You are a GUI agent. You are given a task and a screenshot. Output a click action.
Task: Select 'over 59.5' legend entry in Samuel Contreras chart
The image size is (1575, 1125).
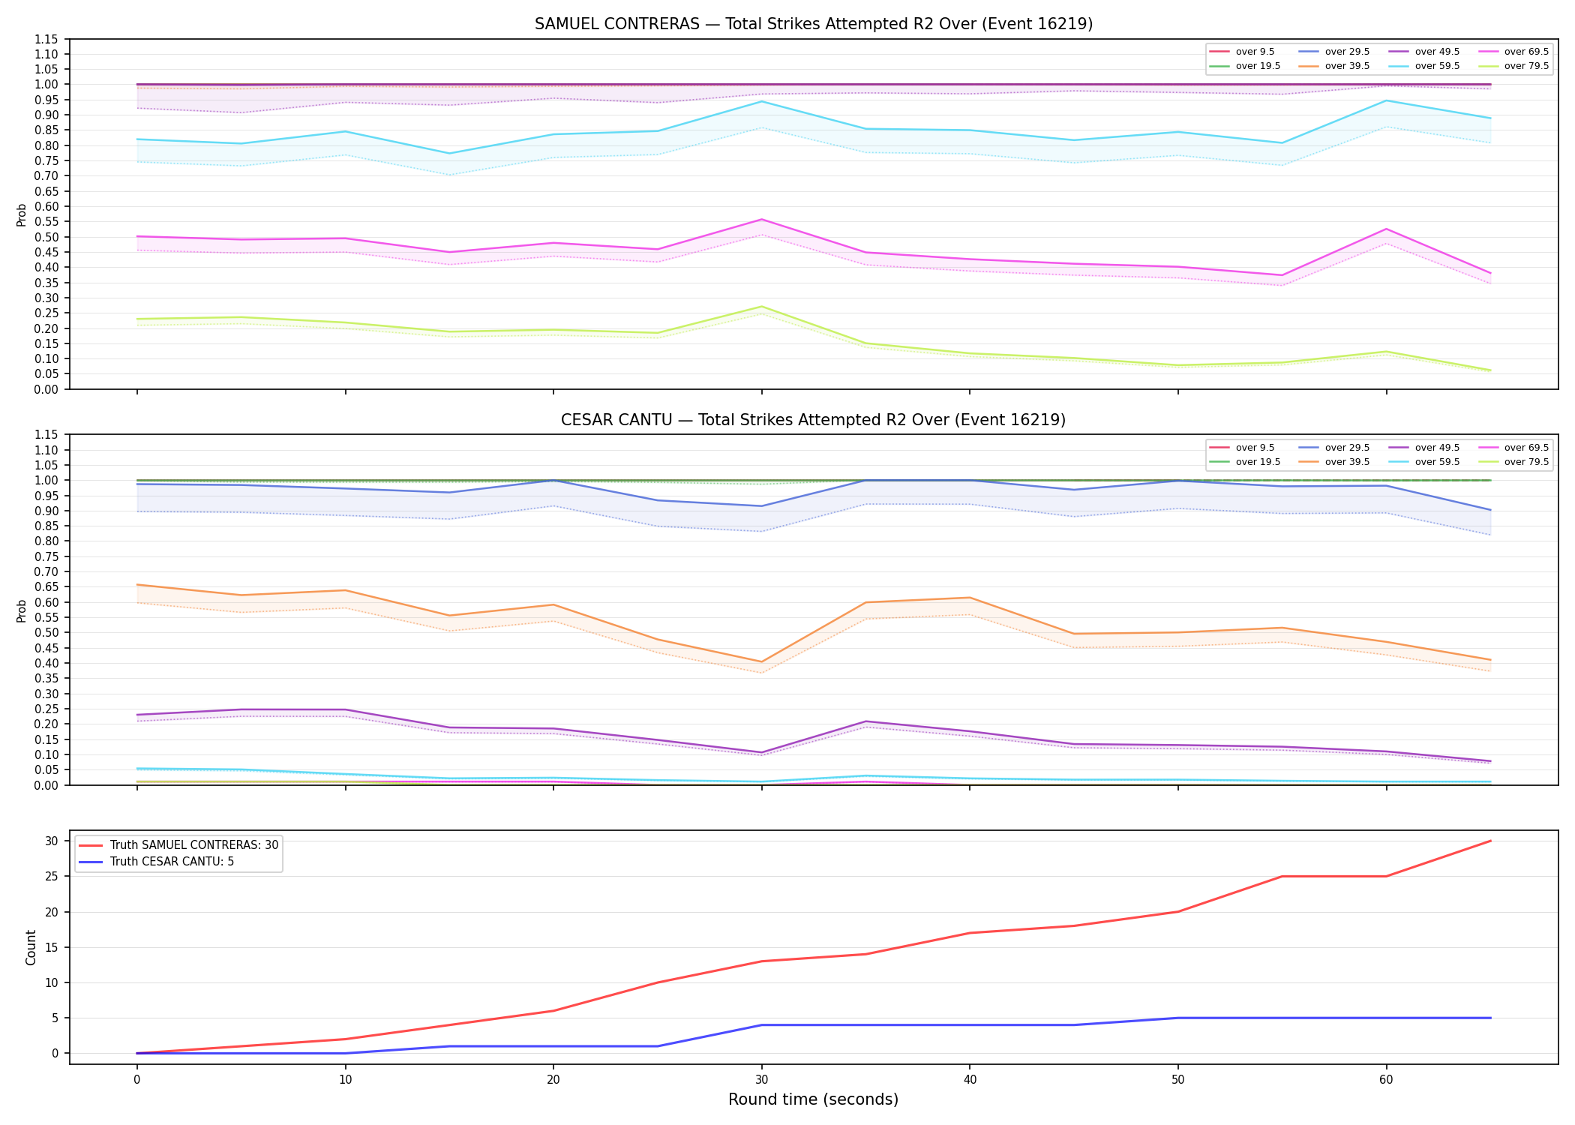[x=1424, y=66]
